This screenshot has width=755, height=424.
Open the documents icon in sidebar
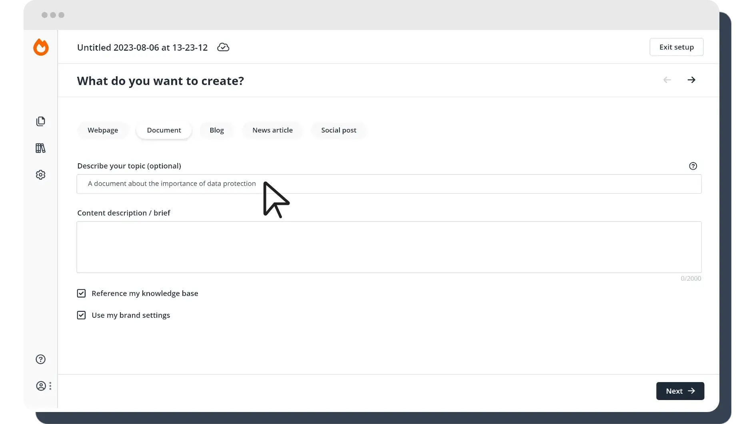tap(40, 121)
